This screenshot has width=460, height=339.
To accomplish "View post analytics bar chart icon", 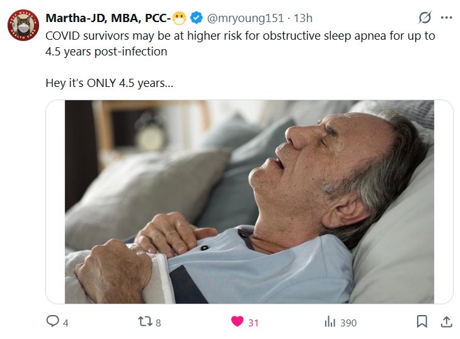I will (x=330, y=322).
